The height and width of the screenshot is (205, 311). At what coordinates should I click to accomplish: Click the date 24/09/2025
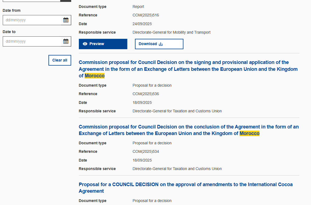(142, 24)
